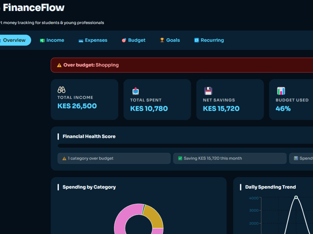313x234 pixels.
Task: Click warning icon in category over budget chip
Action: [x=64, y=158]
